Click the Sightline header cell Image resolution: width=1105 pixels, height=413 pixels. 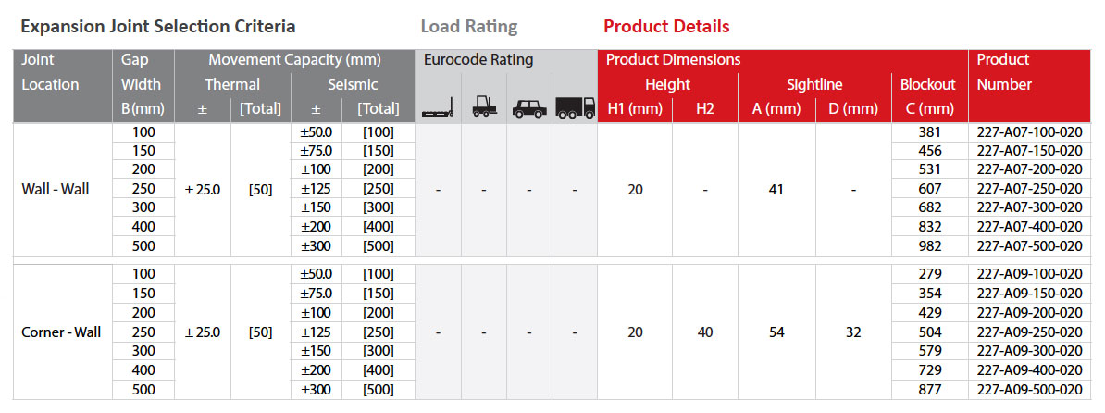[x=814, y=84]
